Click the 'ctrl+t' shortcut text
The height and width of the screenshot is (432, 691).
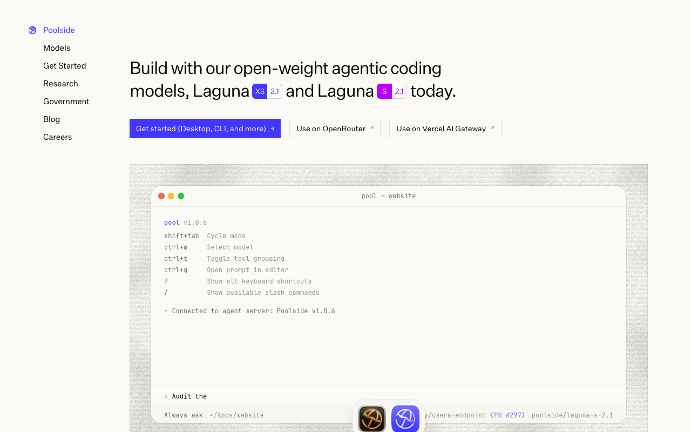[x=176, y=259]
